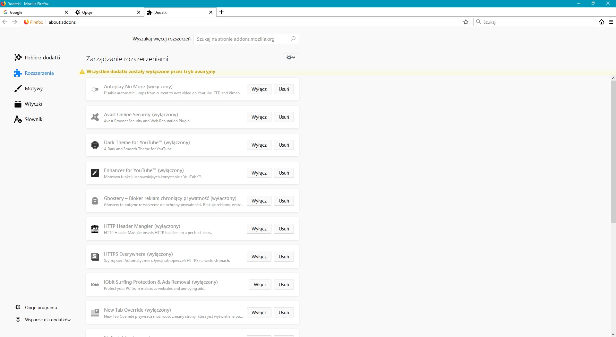616x337 pixels.
Task: Remove HTTPS Everywhere
Action: [x=284, y=257]
